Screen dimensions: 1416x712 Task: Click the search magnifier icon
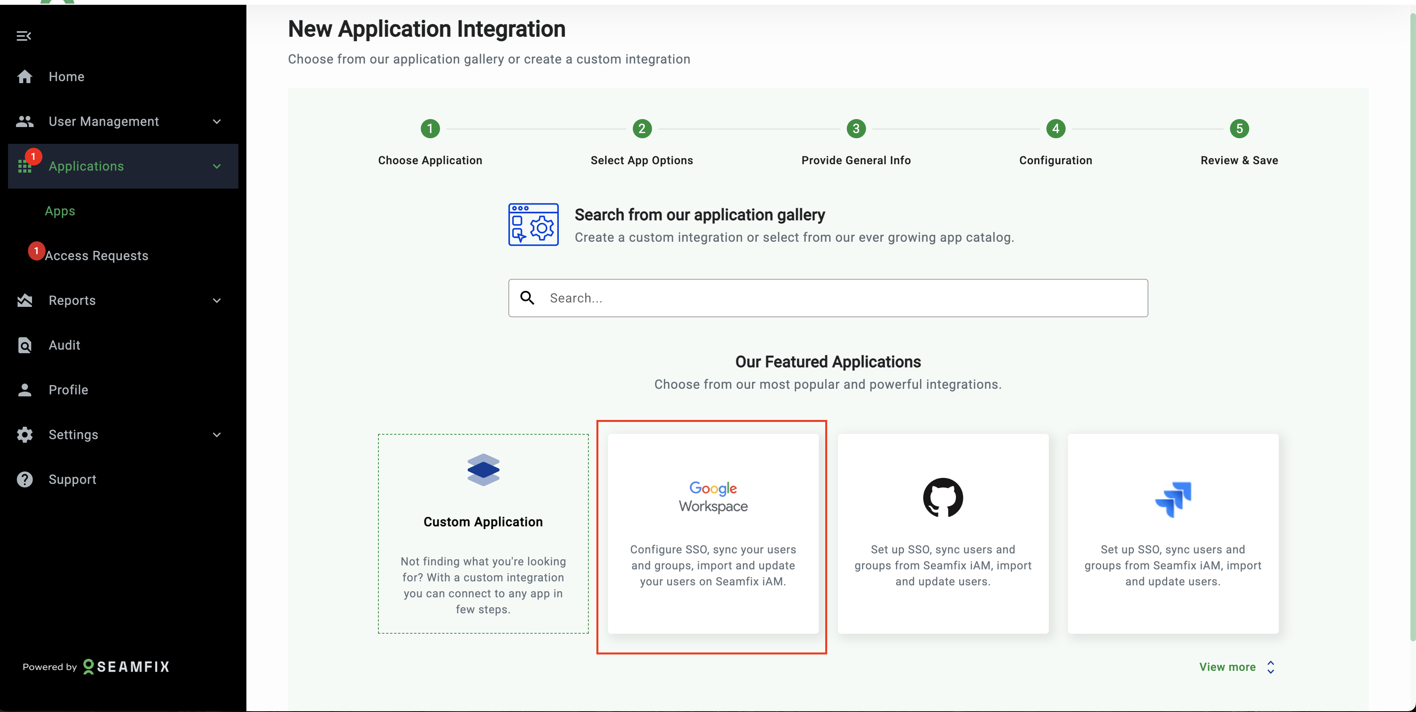(527, 298)
